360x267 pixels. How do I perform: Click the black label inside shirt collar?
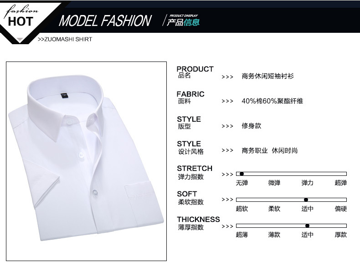click(x=64, y=95)
